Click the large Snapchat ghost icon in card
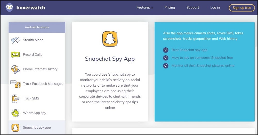258x135 pixels. (x=110, y=39)
